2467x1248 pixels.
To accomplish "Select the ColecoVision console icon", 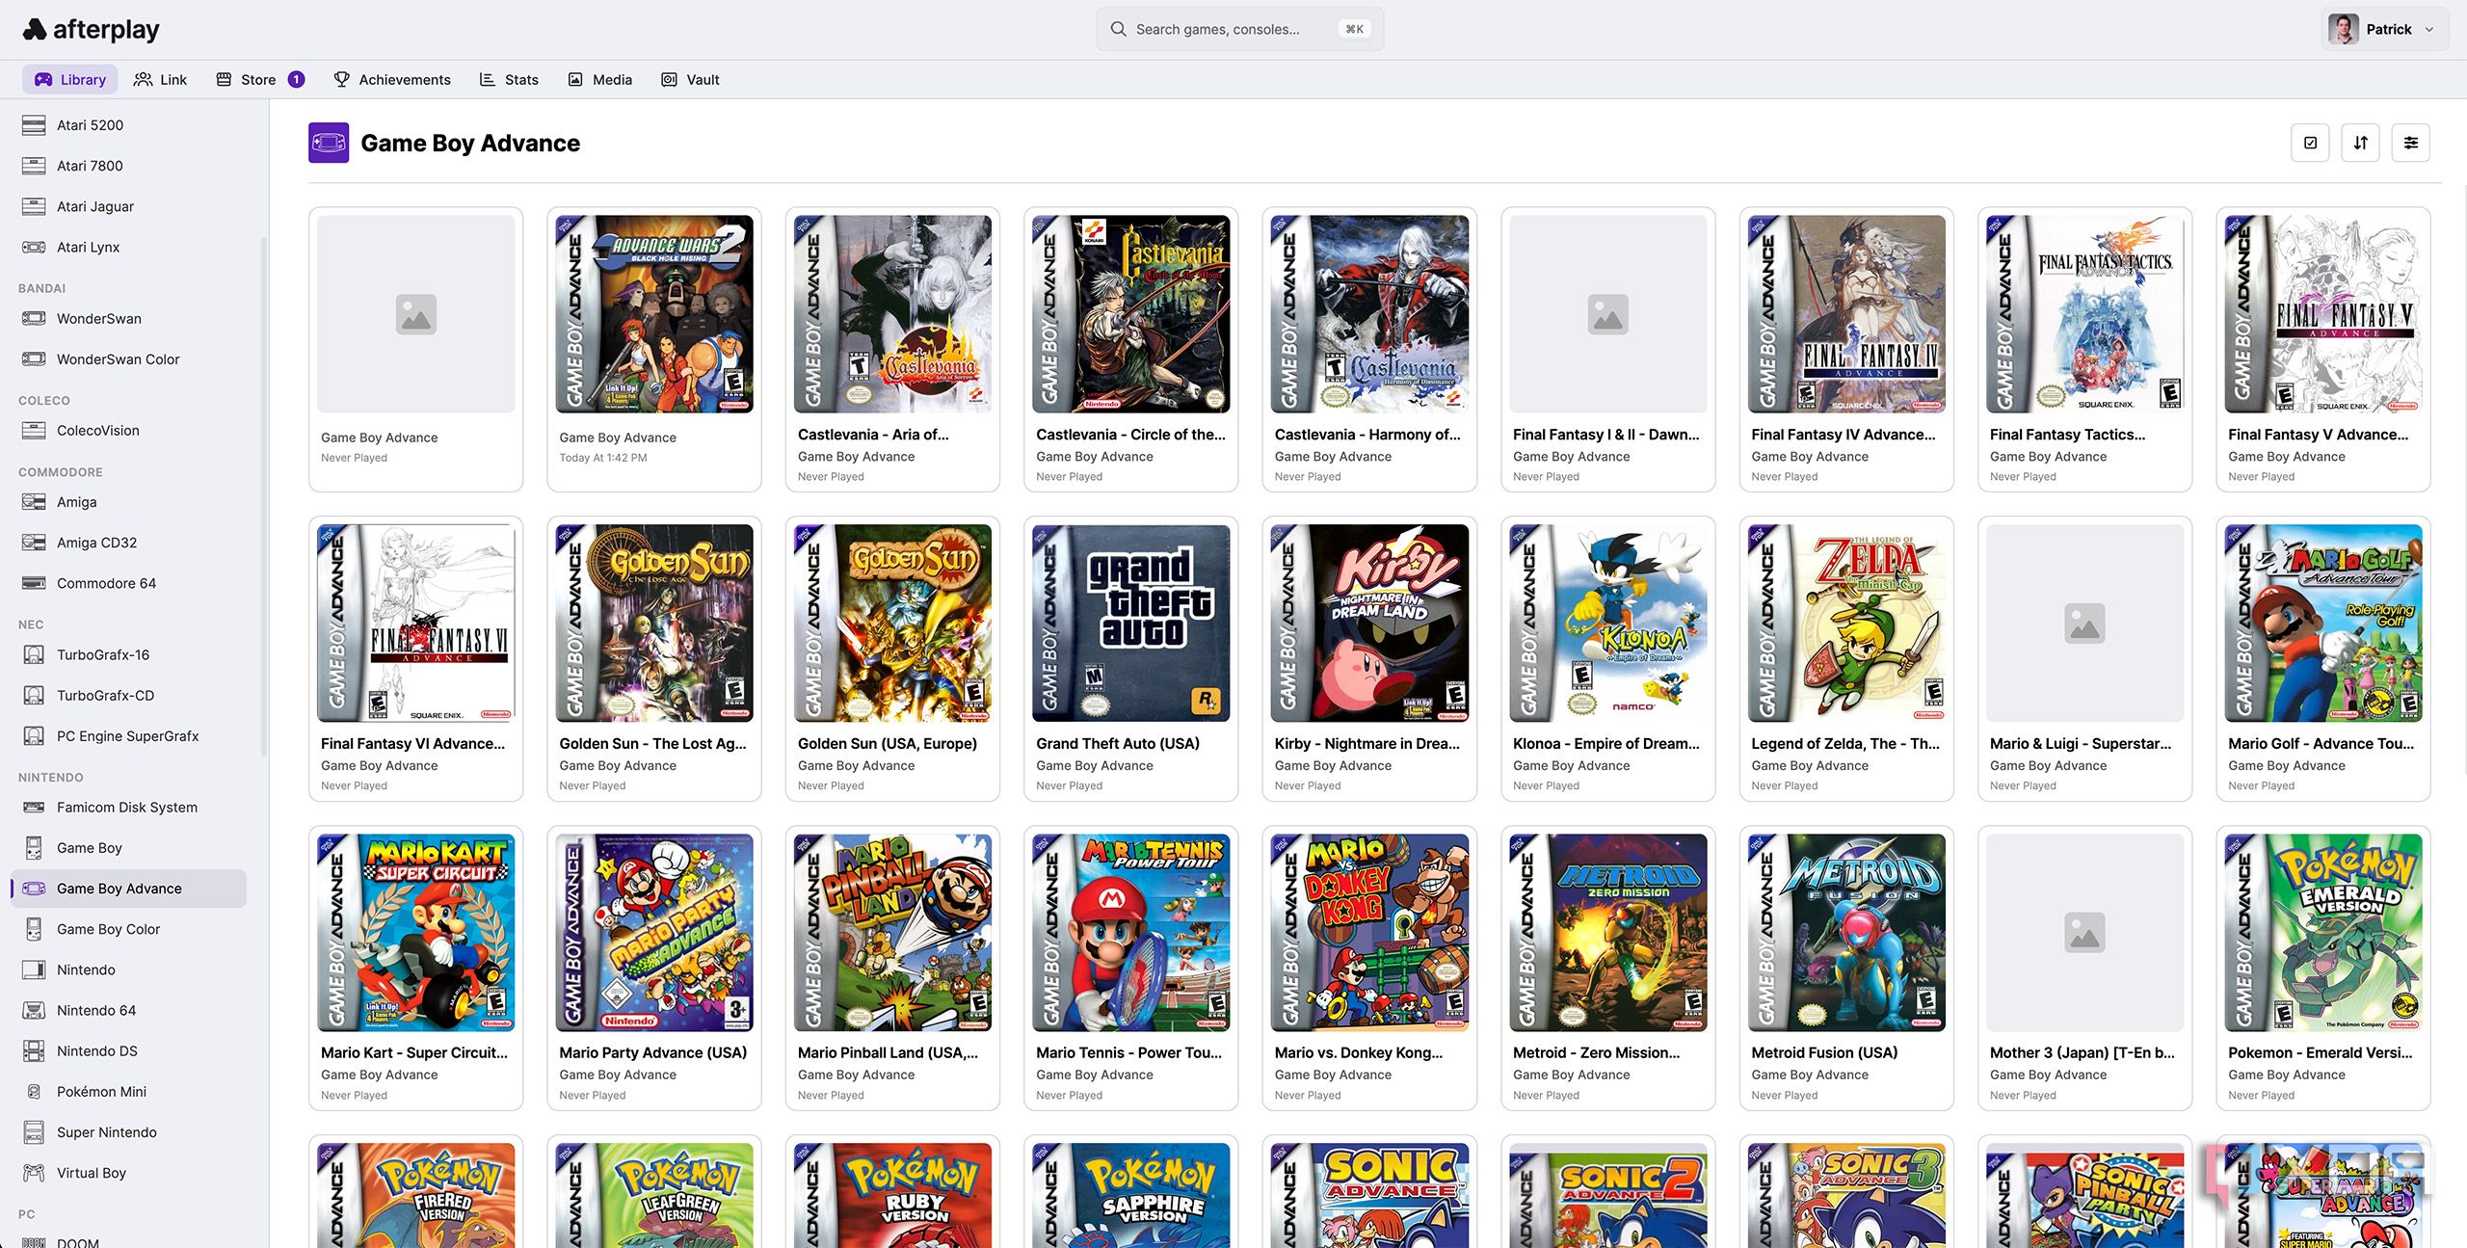I will [x=34, y=431].
